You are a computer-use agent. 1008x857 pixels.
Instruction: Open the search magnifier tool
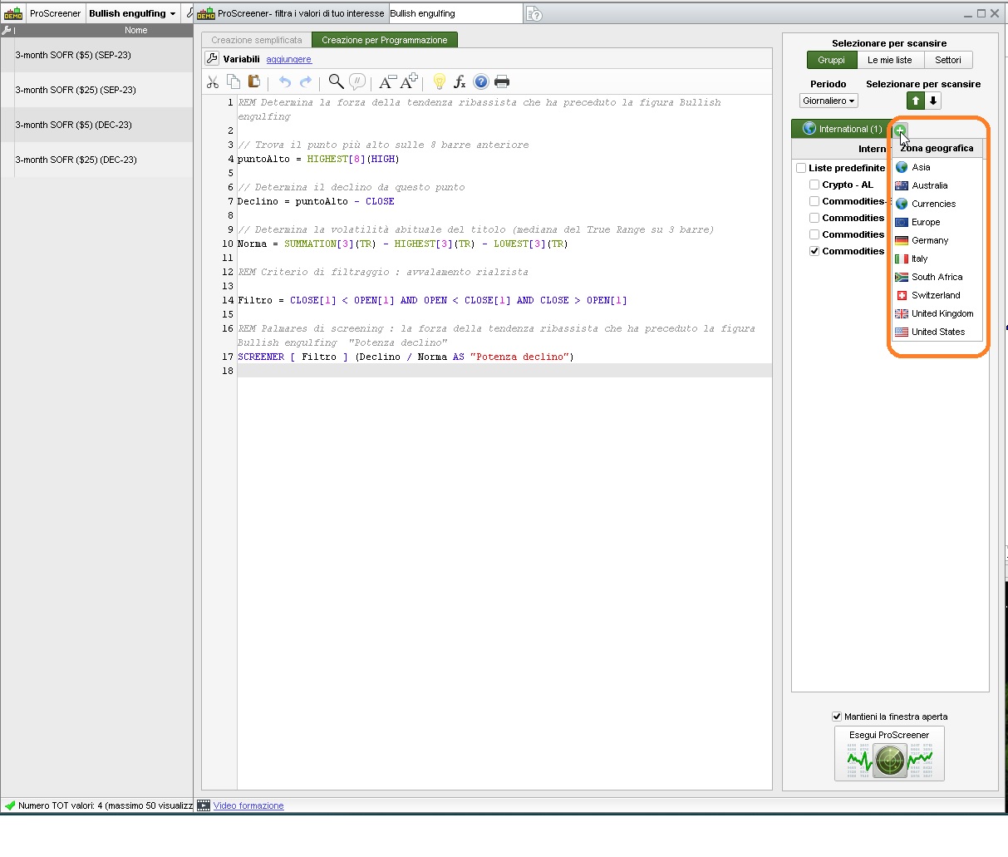click(x=336, y=81)
